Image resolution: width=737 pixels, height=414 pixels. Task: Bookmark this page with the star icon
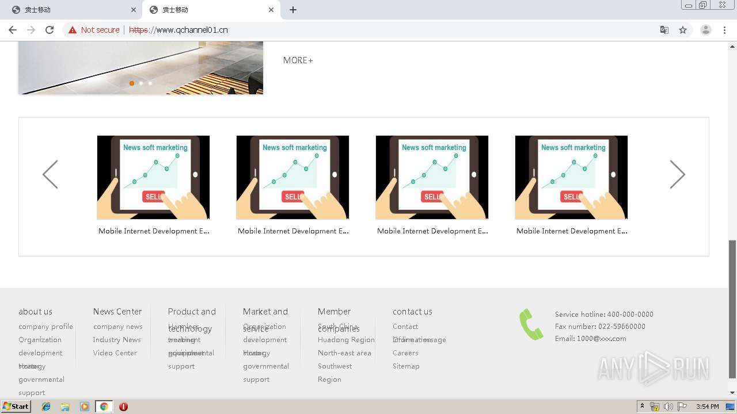pos(683,30)
